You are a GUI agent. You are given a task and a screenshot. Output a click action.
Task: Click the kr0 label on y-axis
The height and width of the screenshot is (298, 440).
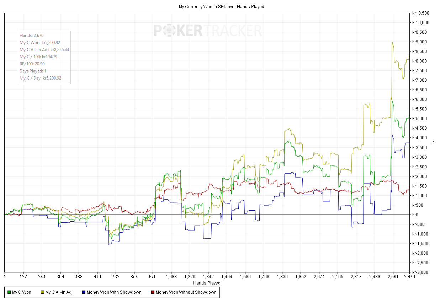pos(415,215)
